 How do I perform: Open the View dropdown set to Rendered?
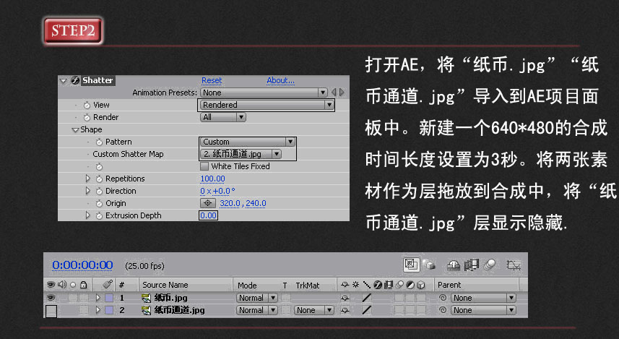coord(267,105)
